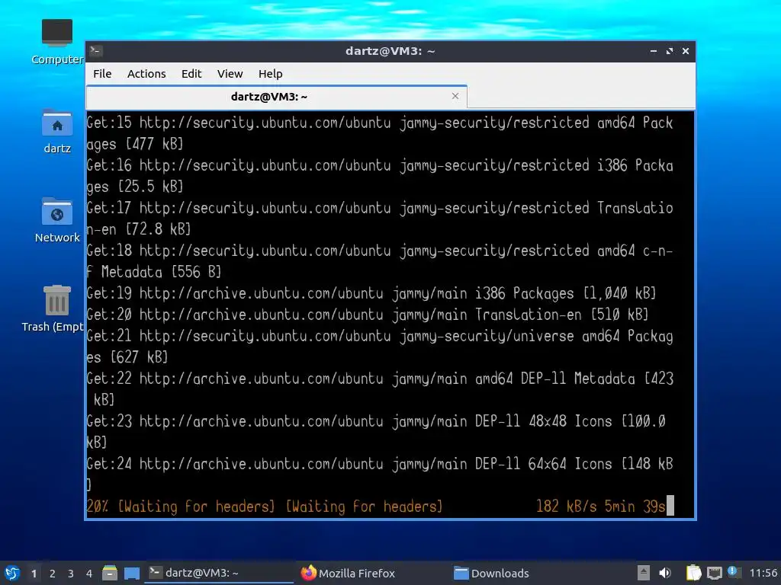Open the View menu

click(230, 74)
